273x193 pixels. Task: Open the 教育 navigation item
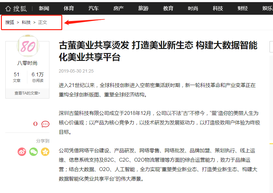coord(168,8)
